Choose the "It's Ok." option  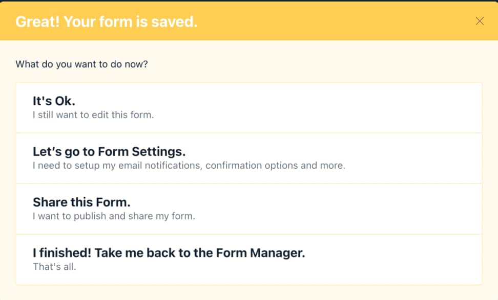pyautogui.click(x=248, y=107)
